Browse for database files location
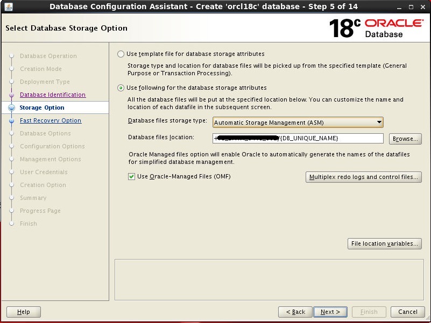 pos(405,139)
